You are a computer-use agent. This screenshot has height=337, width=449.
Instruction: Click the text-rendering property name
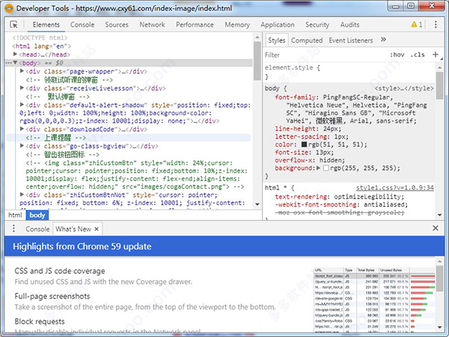[300, 196]
